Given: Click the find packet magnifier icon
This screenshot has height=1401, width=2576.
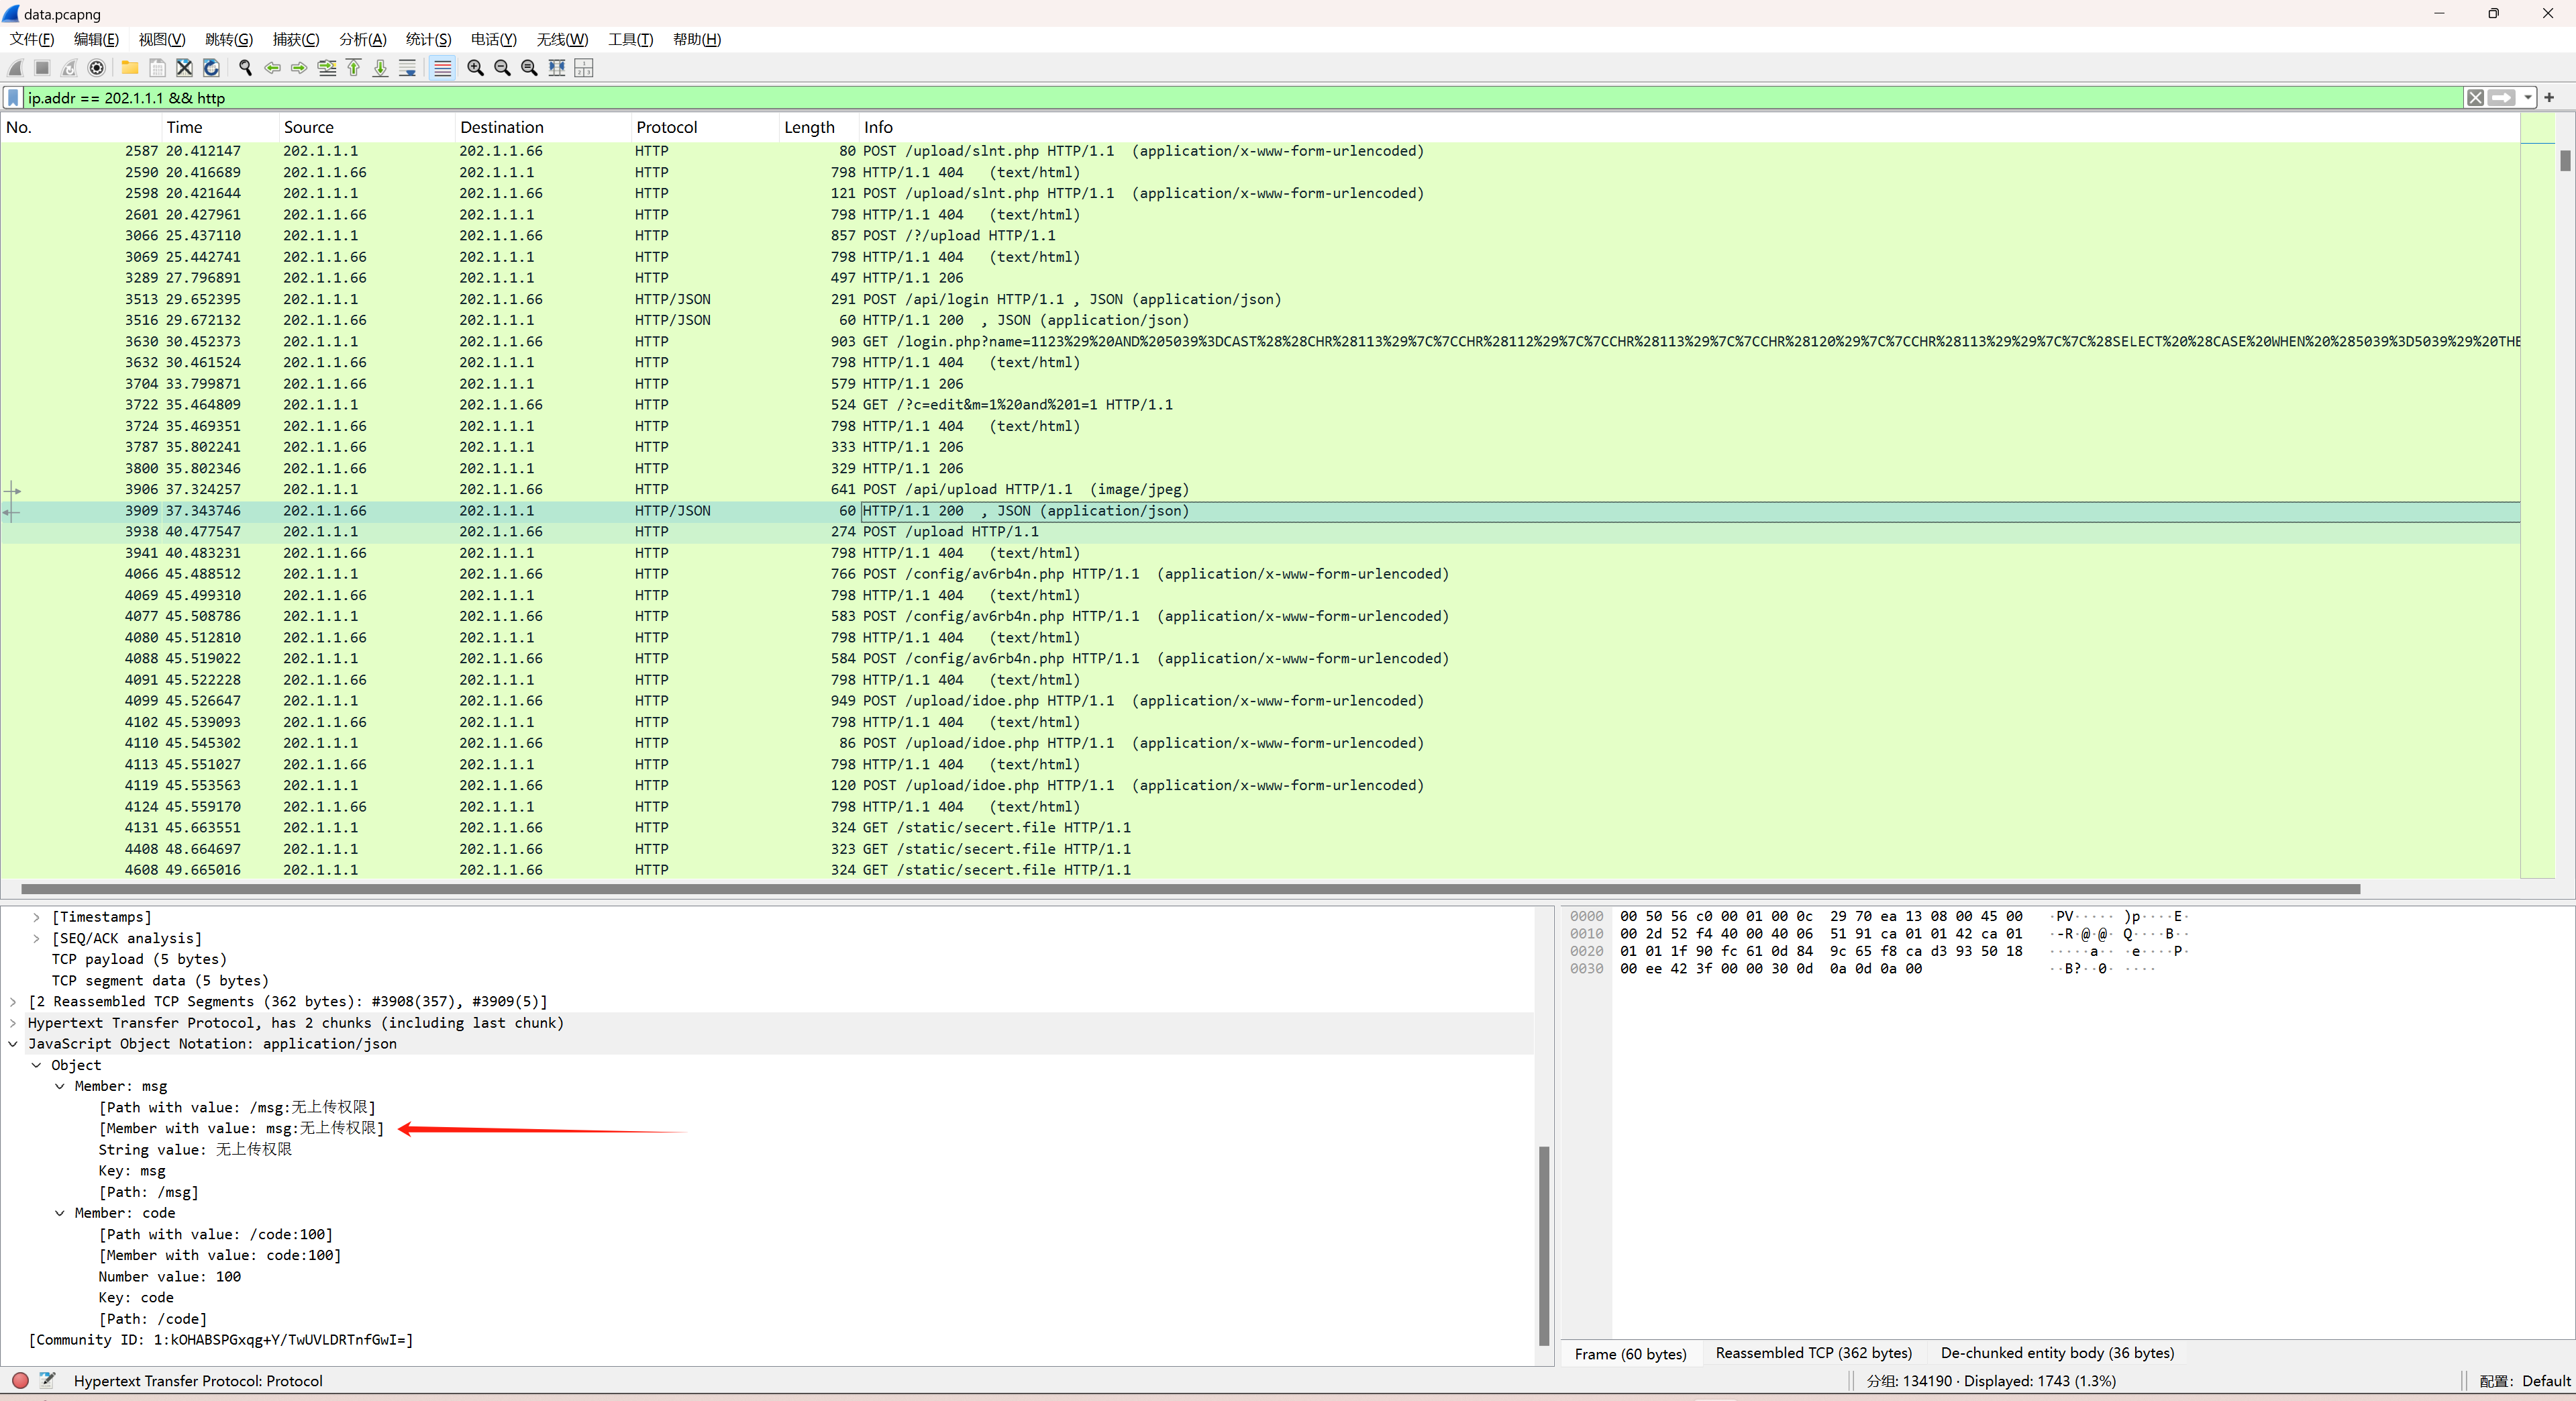Looking at the screenshot, I should pos(245,68).
